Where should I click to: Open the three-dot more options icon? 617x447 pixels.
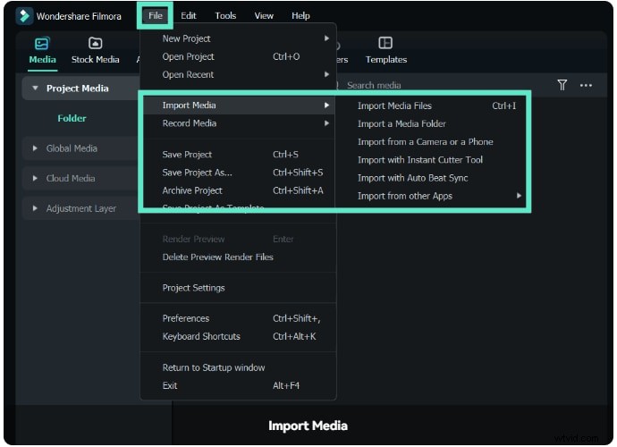point(586,85)
